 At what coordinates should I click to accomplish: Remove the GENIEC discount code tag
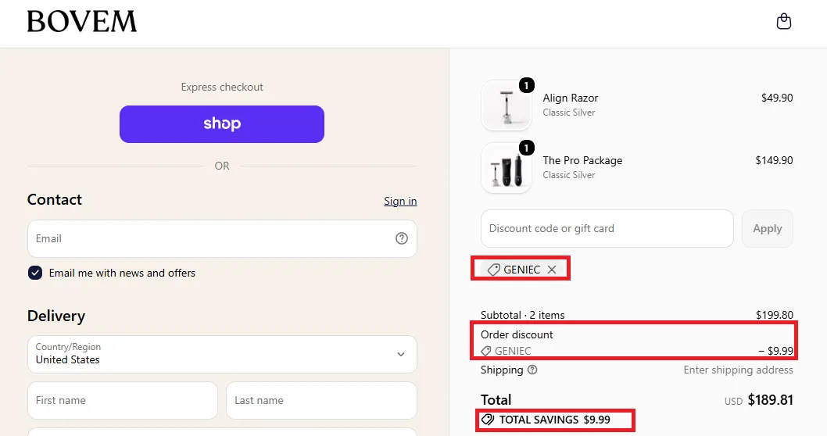coord(552,270)
